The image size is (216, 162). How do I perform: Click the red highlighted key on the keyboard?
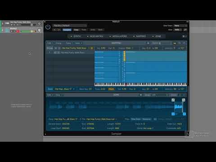pyautogui.click(x=126, y=84)
